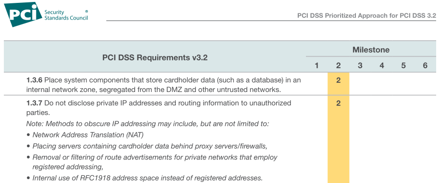This screenshot has height=183, width=439.
Task: Select the Milestone 5 column number
Action: point(403,65)
